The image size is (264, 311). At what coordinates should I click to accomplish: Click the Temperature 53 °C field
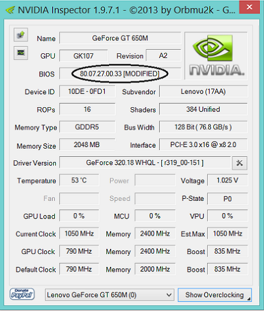tap(79, 180)
